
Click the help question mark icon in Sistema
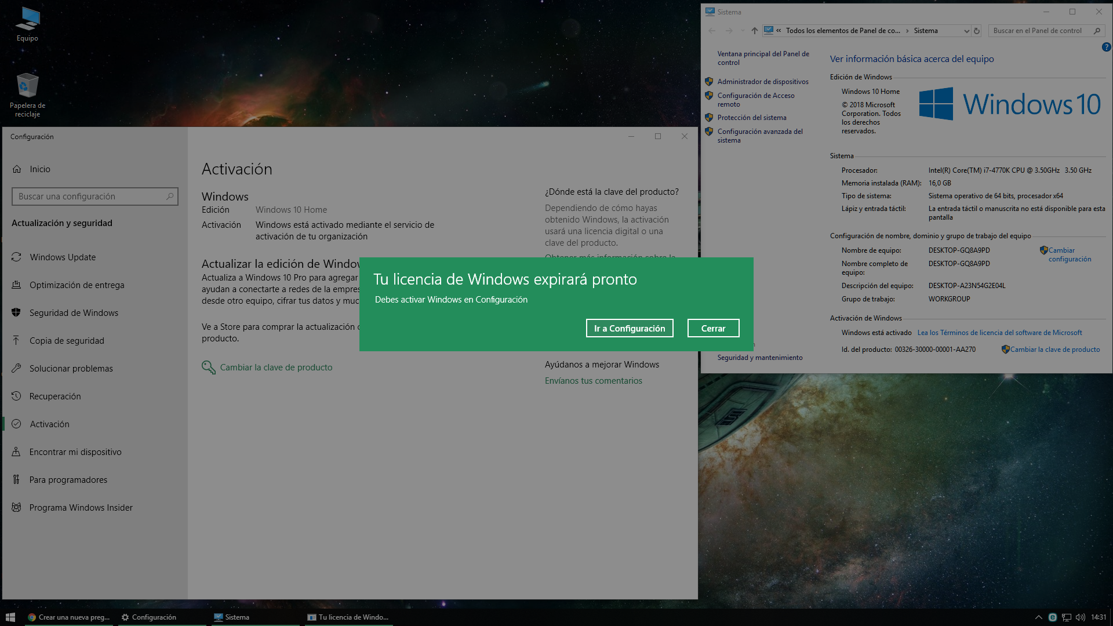[1106, 48]
